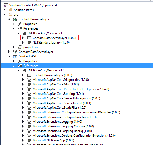Click the Contact.DataAccessLayer project icon
This screenshot has height=145, width=153.
coord(15,52)
